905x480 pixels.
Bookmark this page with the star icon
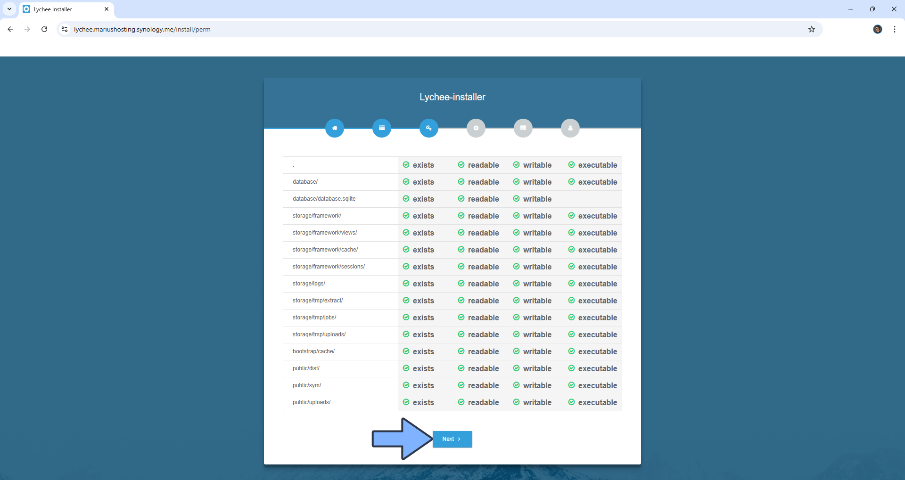pos(812,29)
